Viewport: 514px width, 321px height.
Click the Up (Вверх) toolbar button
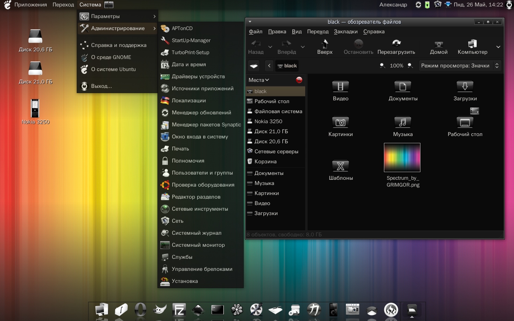[x=324, y=47]
